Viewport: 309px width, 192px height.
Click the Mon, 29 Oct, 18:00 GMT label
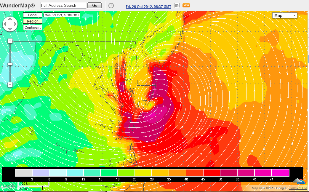[x=62, y=15]
